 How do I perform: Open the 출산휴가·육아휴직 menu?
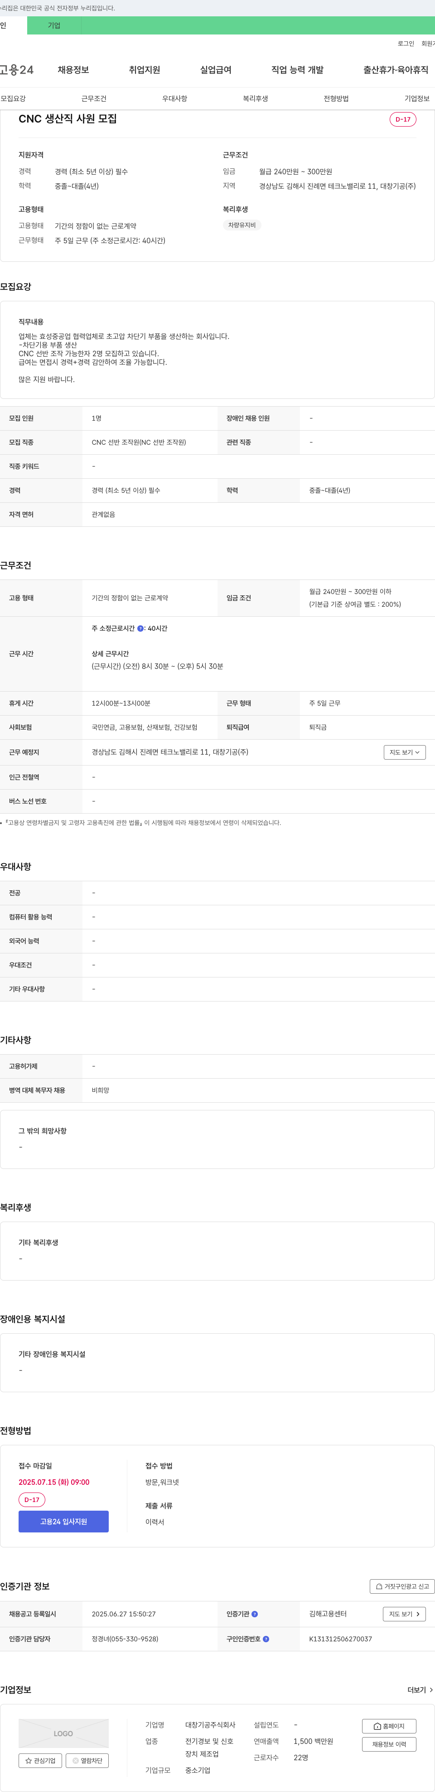point(396,69)
